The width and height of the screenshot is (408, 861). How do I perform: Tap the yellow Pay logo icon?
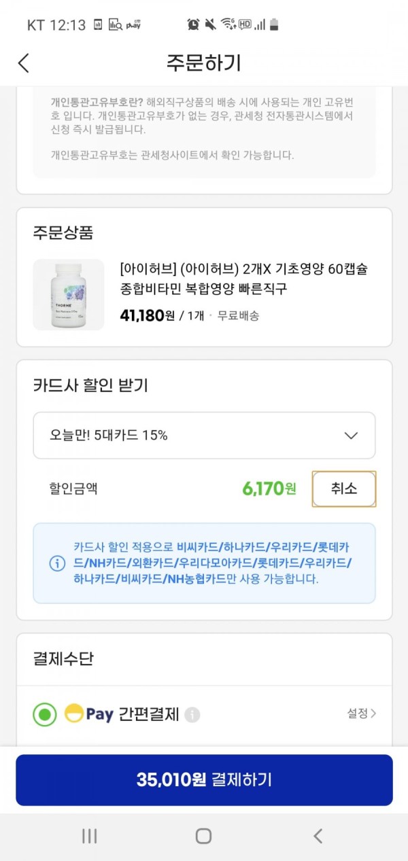click(73, 714)
